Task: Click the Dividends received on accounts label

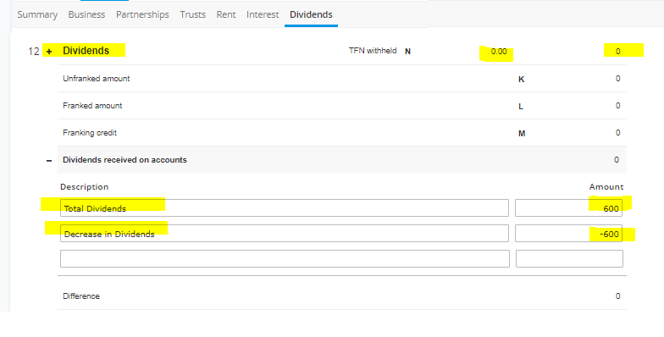Action: tap(125, 159)
